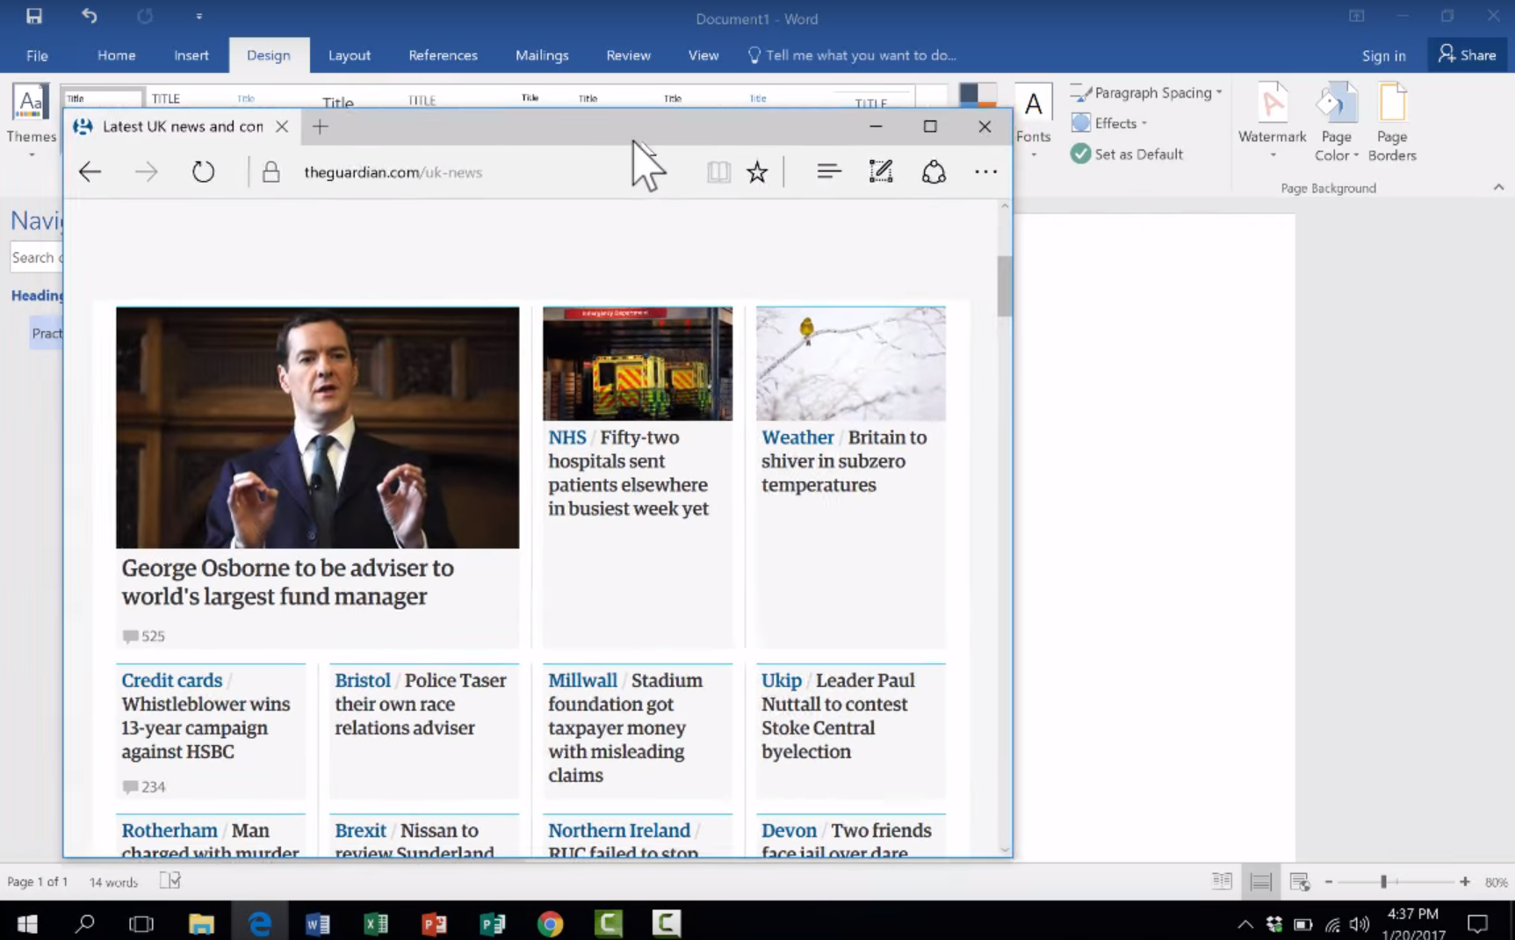Image resolution: width=1515 pixels, height=940 pixels.
Task: Switch to the Home tab
Action: [116, 55]
